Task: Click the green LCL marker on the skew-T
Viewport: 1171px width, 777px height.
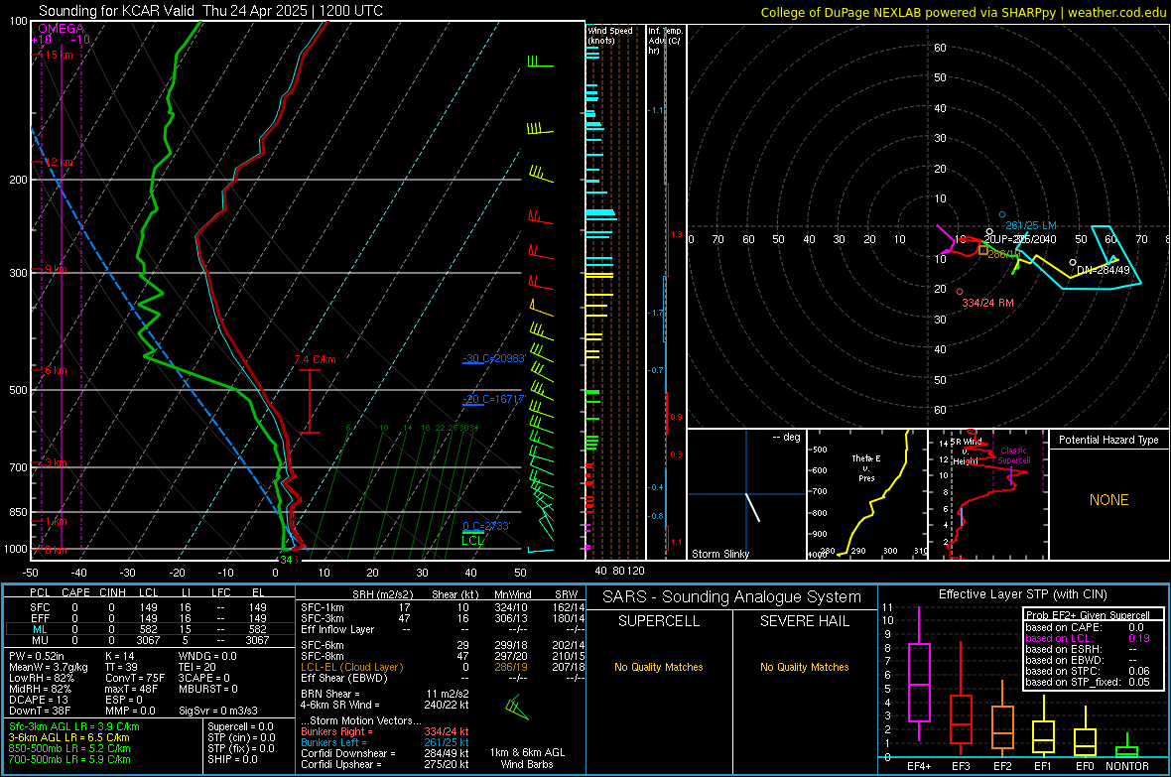Action: pos(472,533)
